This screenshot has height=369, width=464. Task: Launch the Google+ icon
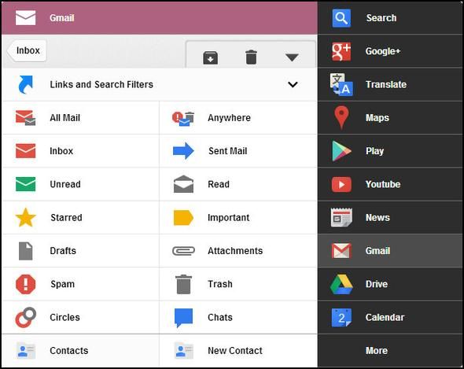click(x=341, y=51)
